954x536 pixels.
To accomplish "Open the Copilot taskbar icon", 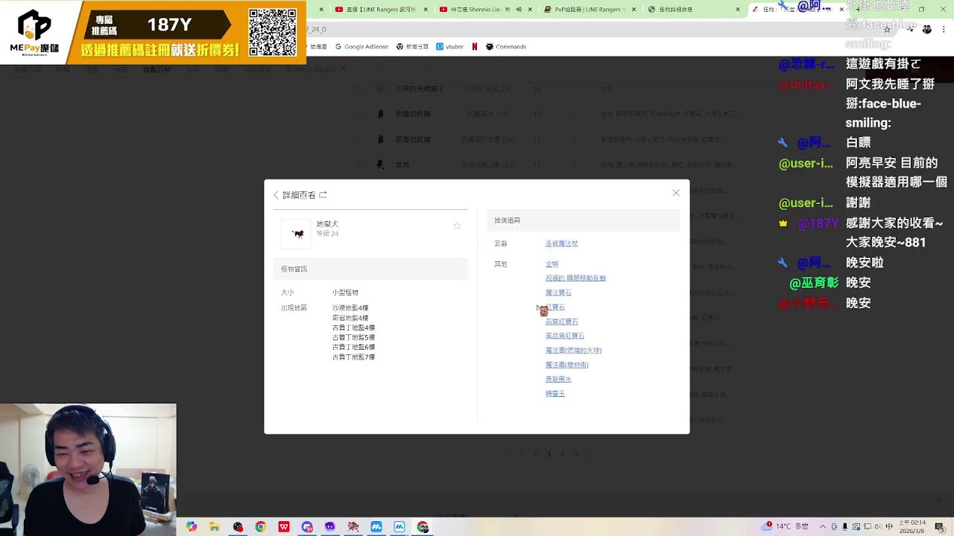I will [x=192, y=526].
